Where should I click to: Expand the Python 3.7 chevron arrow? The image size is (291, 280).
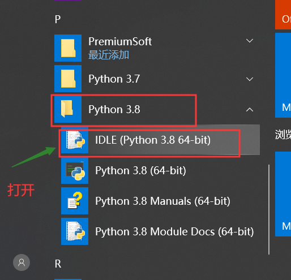click(x=250, y=79)
